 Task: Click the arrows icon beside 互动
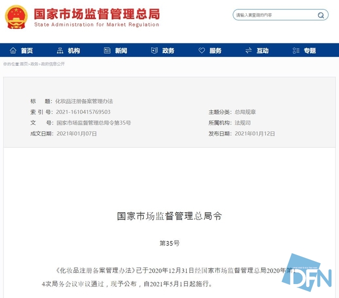[x=249, y=50]
